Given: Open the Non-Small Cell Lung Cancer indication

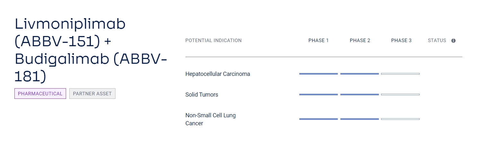Looking at the screenshot, I should [210, 119].
